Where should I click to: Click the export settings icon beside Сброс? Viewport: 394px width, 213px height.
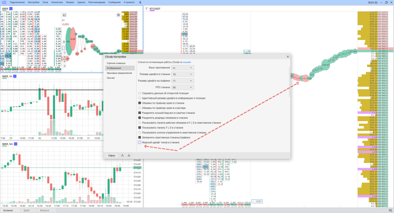coord(122,155)
